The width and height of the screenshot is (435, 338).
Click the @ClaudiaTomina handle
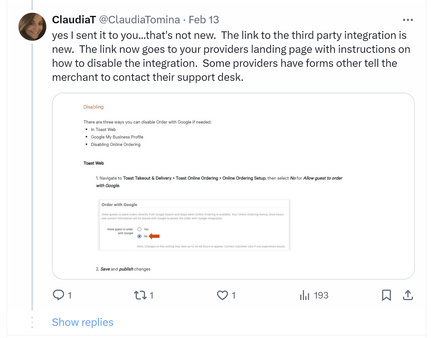point(139,20)
